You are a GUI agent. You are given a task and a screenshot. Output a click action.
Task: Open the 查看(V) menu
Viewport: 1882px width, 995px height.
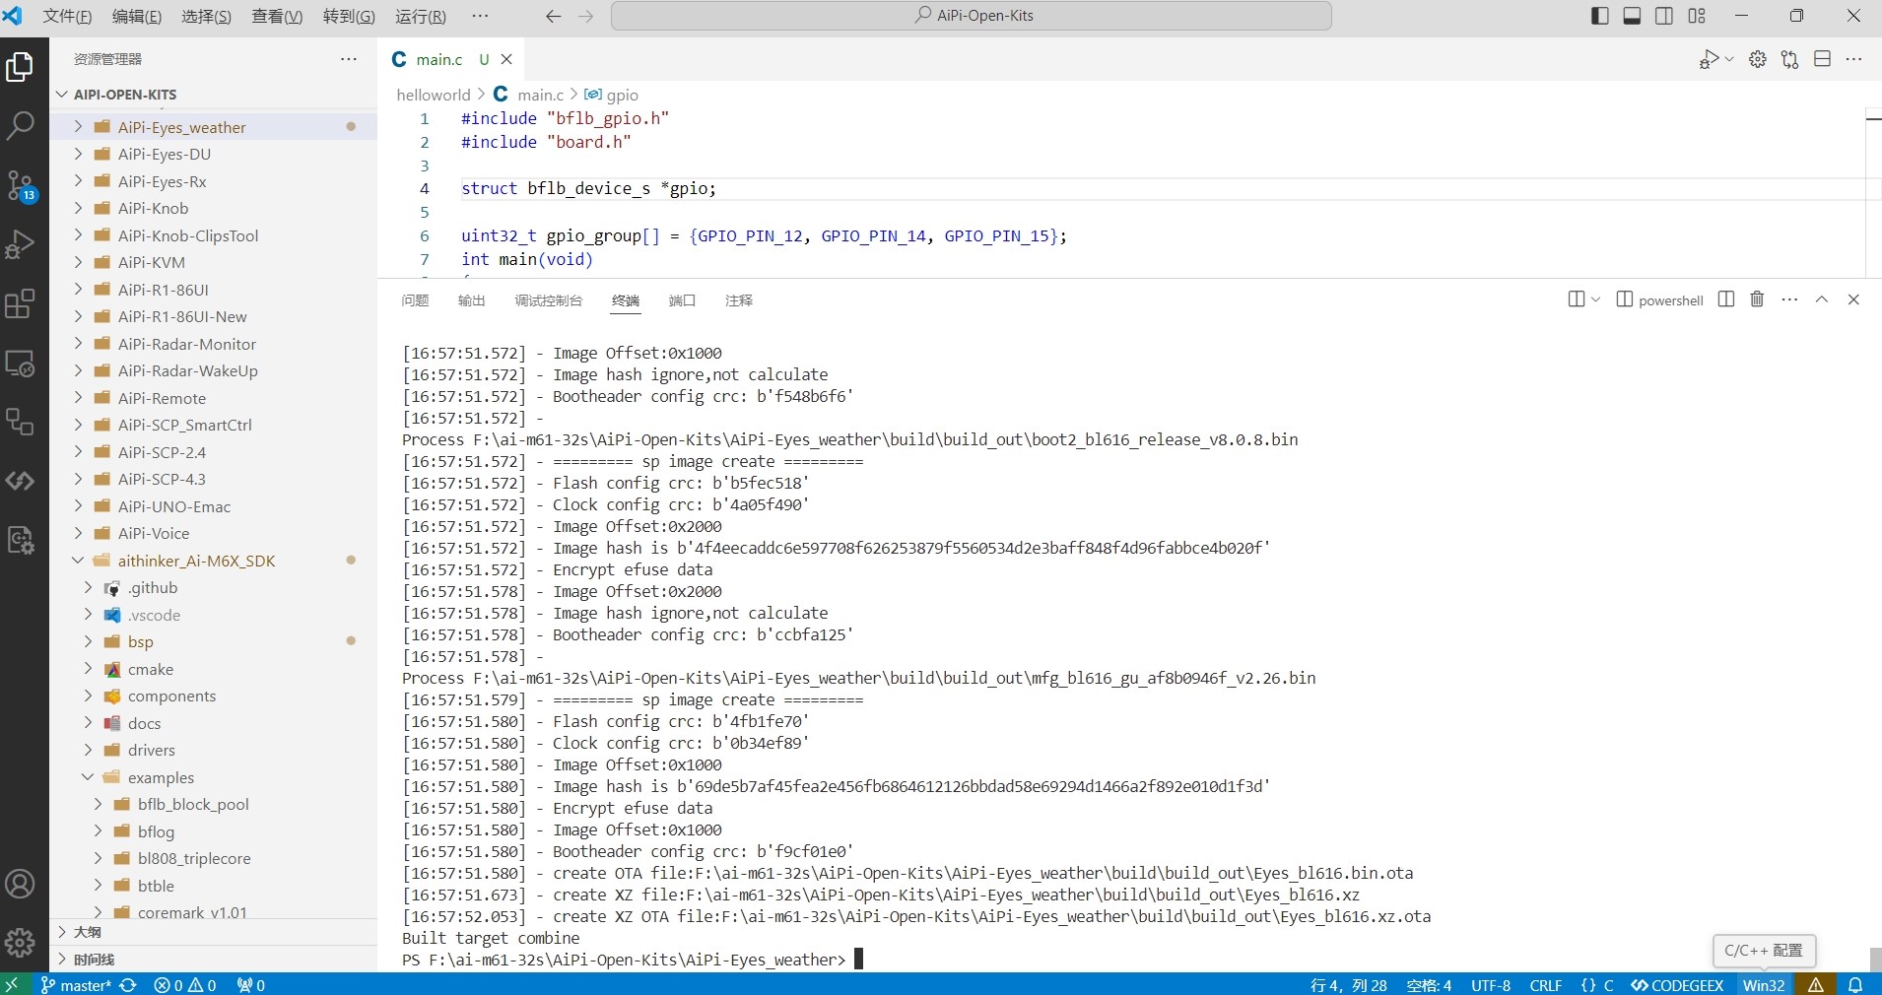coord(277,16)
